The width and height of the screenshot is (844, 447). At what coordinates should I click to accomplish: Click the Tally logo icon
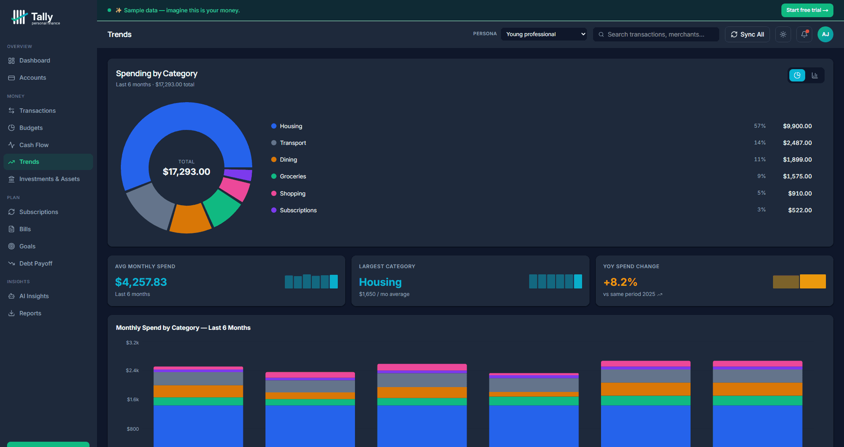click(19, 17)
